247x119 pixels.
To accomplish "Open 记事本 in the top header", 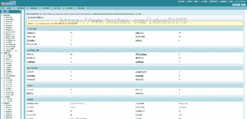I will click(189, 2).
